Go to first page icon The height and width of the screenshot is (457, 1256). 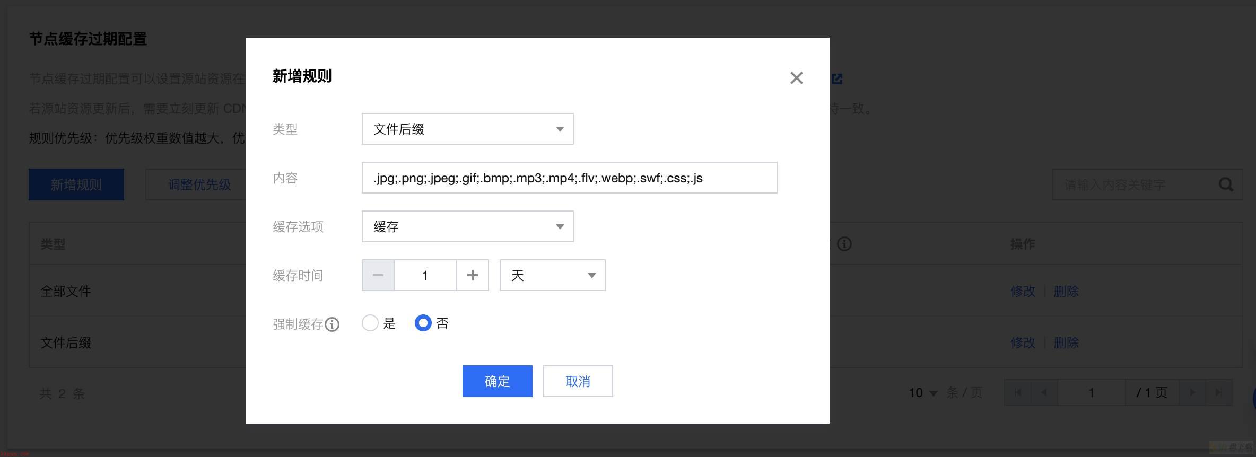click(x=1017, y=393)
